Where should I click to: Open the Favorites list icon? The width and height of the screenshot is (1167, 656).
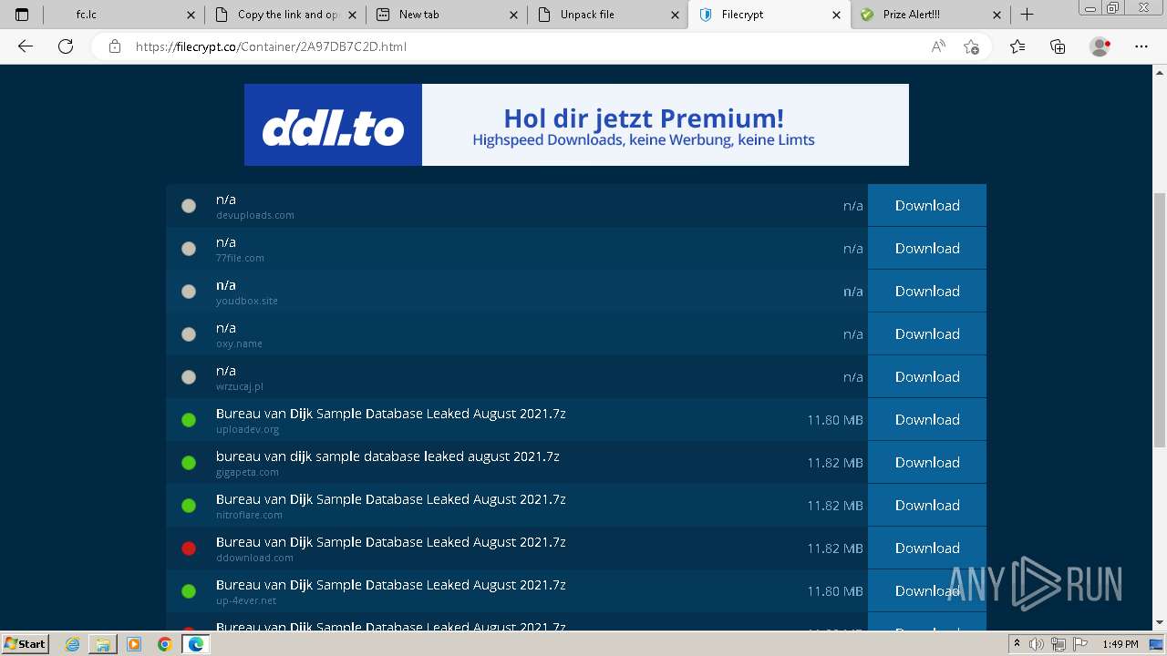(1017, 46)
